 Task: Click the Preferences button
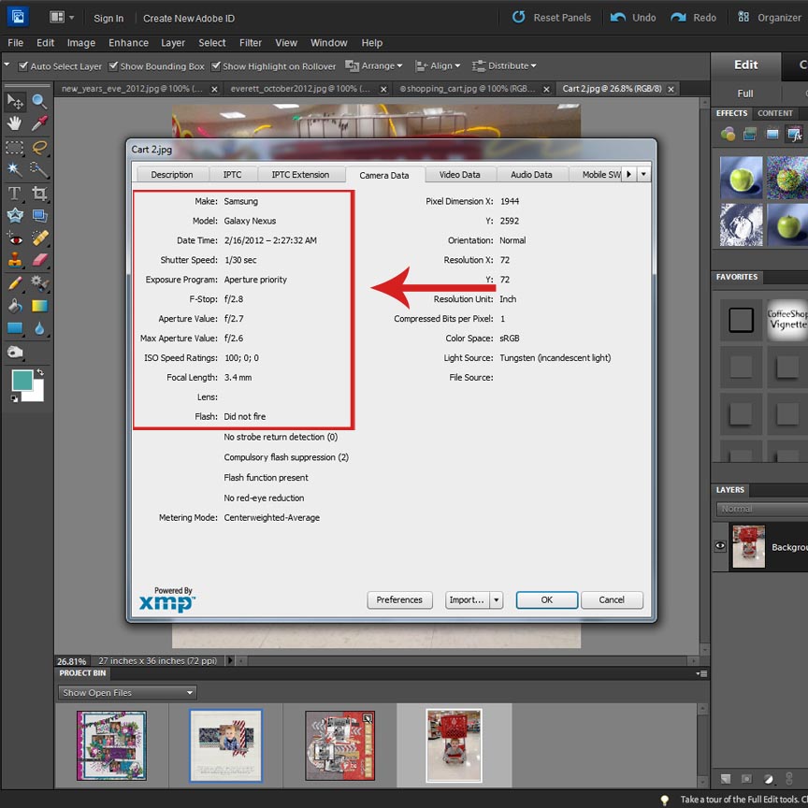pos(399,599)
